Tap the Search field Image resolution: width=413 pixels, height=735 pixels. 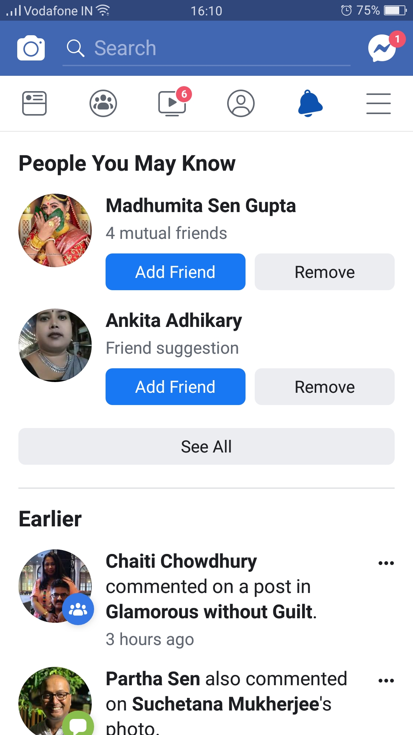(x=206, y=49)
